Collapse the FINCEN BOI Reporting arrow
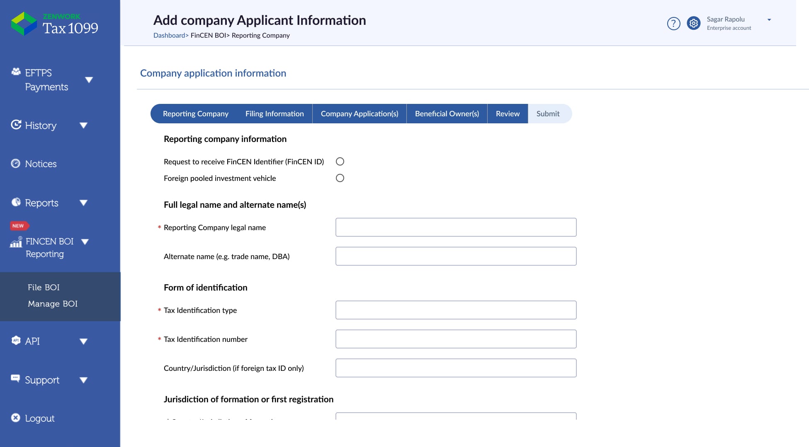The height and width of the screenshot is (447, 809). pos(85,242)
